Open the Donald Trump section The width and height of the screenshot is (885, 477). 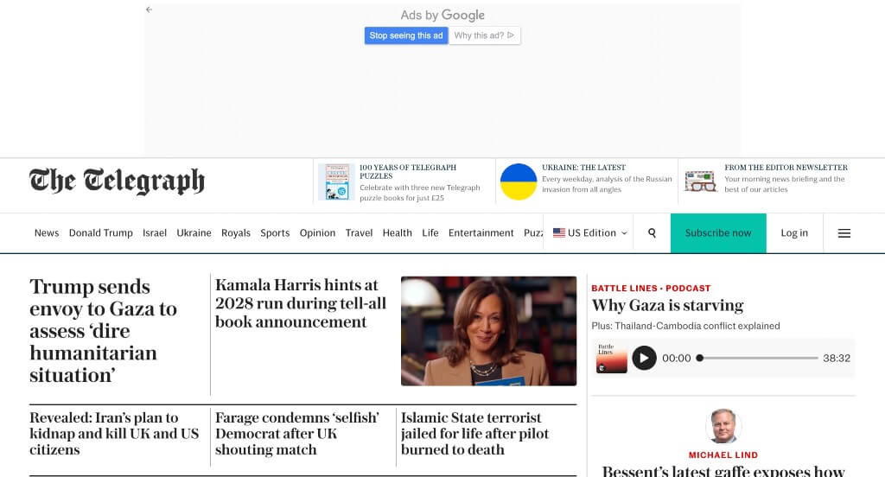pyautogui.click(x=100, y=232)
